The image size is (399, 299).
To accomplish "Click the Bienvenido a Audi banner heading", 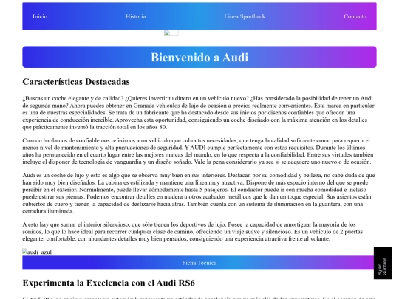I will (x=199, y=57).
